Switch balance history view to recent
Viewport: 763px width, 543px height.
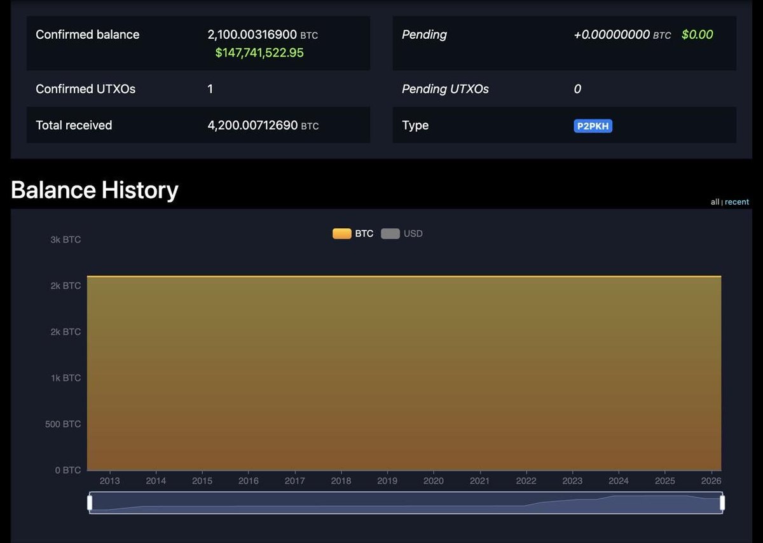coord(736,202)
